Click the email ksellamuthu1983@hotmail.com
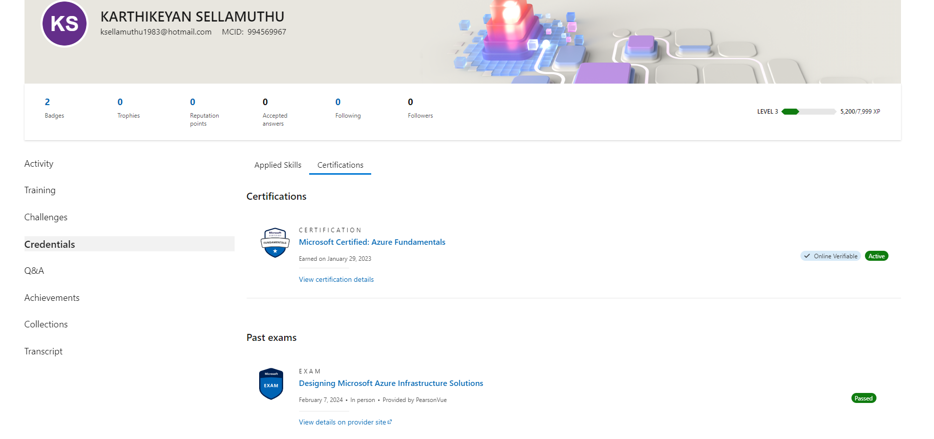The width and height of the screenshot is (934, 439). click(x=156, y=32)
